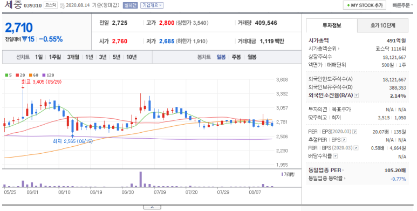The image size is (417, 211).
Task: Click the orange 60-day moving average legend
Action: pos(34,75)
